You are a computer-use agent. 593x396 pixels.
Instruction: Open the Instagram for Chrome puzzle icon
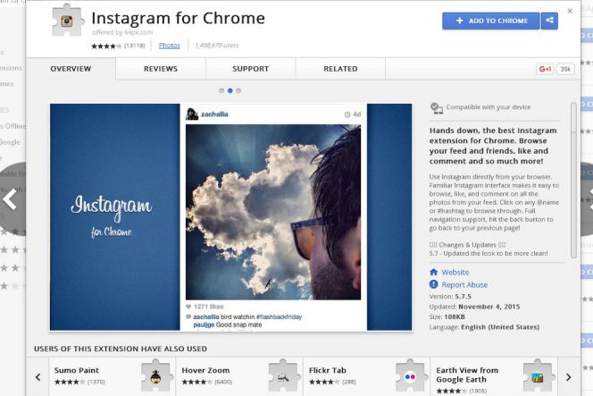(67, 21)
